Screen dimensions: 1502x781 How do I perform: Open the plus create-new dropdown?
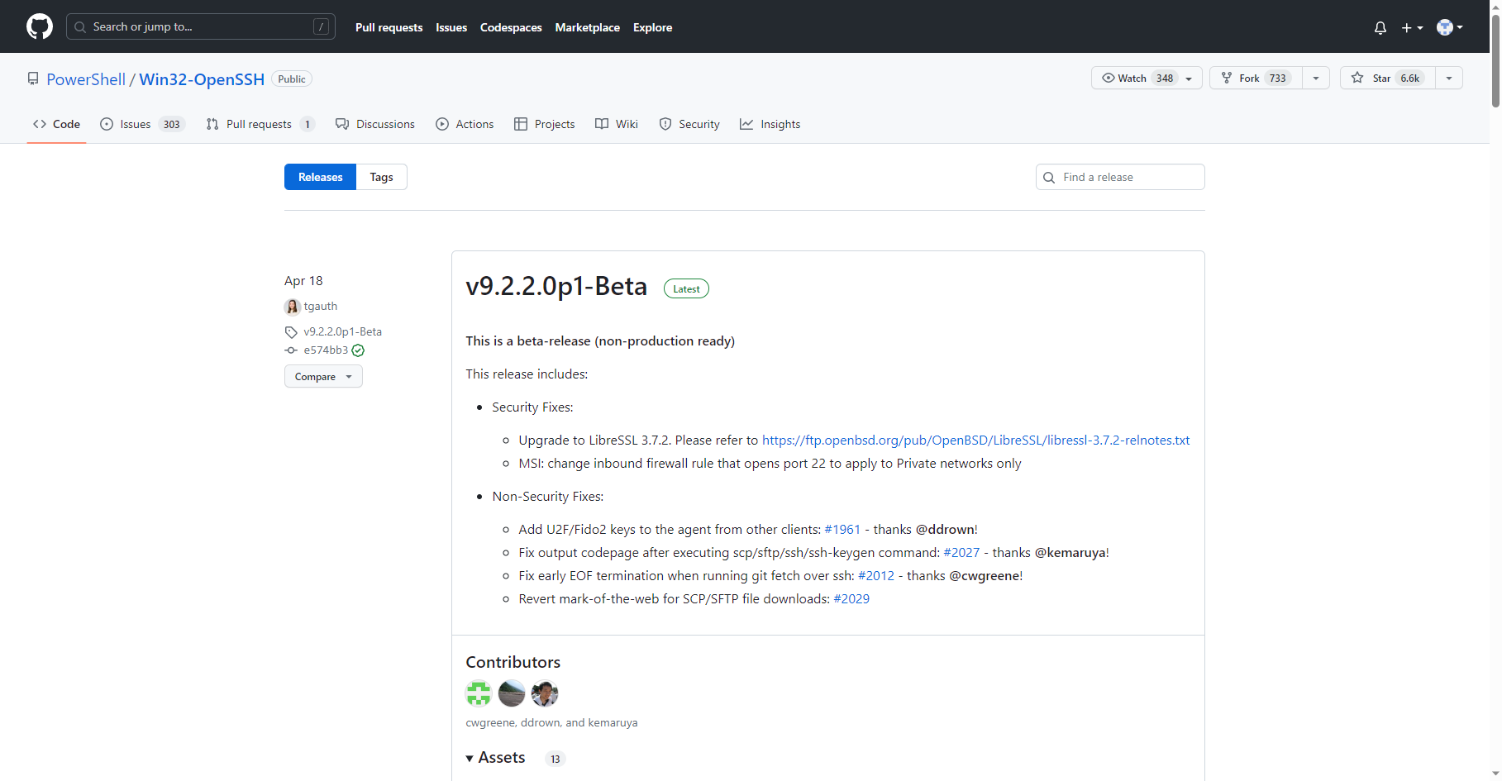pyautogui.click(x=1412, y=27)
